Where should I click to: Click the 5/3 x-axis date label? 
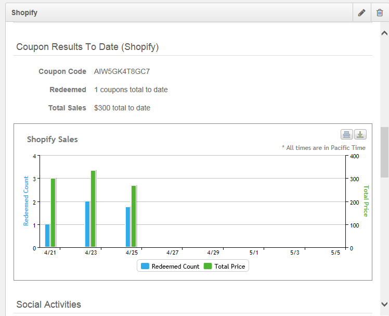295,252
